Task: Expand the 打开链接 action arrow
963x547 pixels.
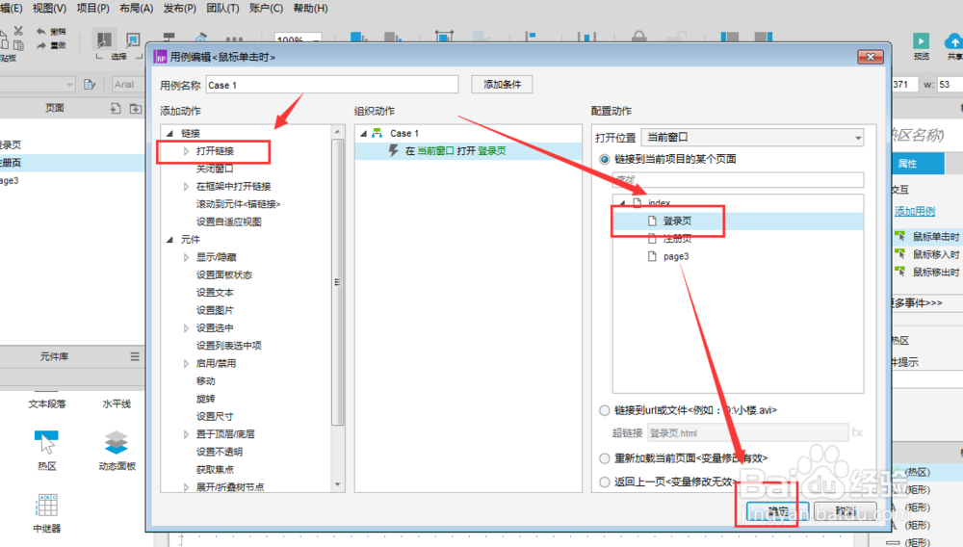Action: pos(186,151)
